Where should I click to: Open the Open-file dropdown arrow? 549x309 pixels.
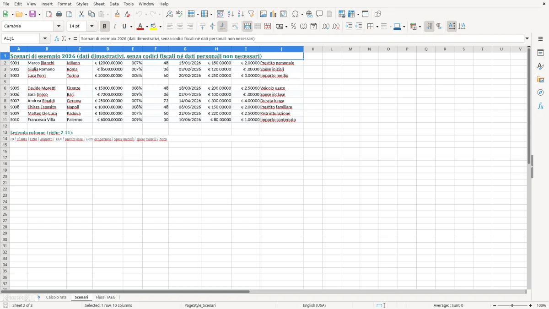click(x=26, y=14)
